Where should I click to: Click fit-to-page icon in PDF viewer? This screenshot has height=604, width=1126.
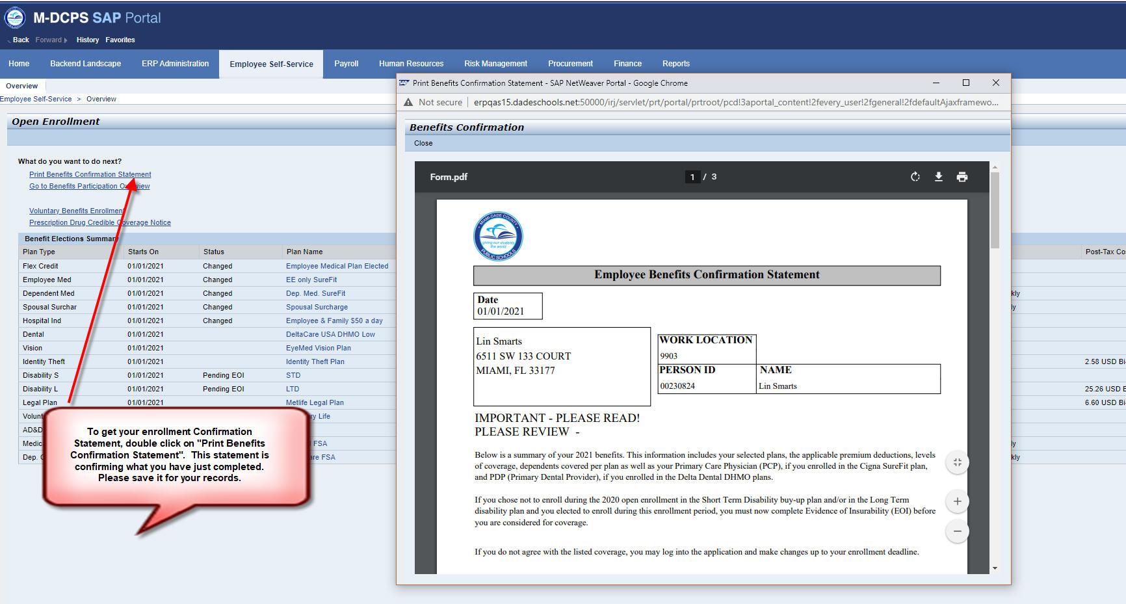pyautogui.click(x=957, y=463)
